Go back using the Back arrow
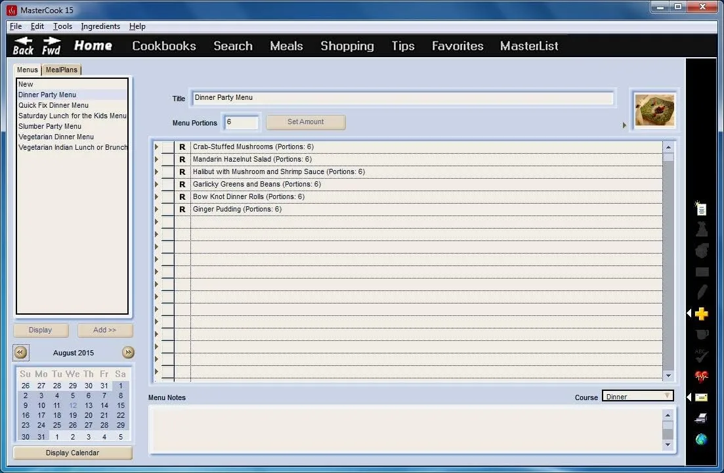The image size is (724, 473). 24,46
